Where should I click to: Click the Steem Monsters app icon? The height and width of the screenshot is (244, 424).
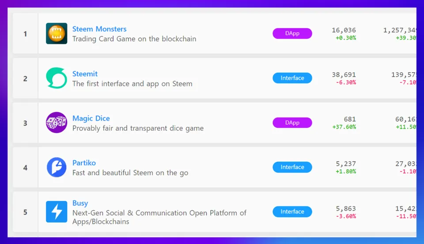point(57,33)
